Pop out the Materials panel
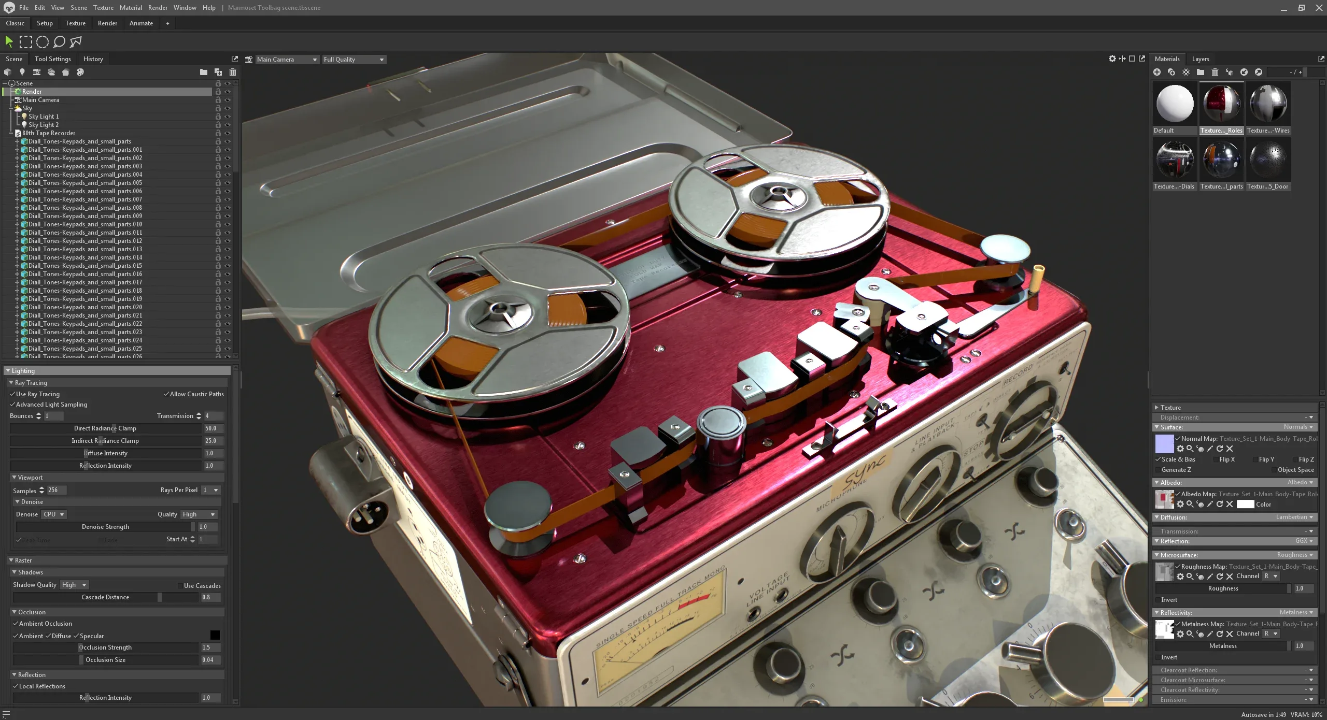Screen dimensions: 1327x720 pyautogui.click(x=1321, y=59)
